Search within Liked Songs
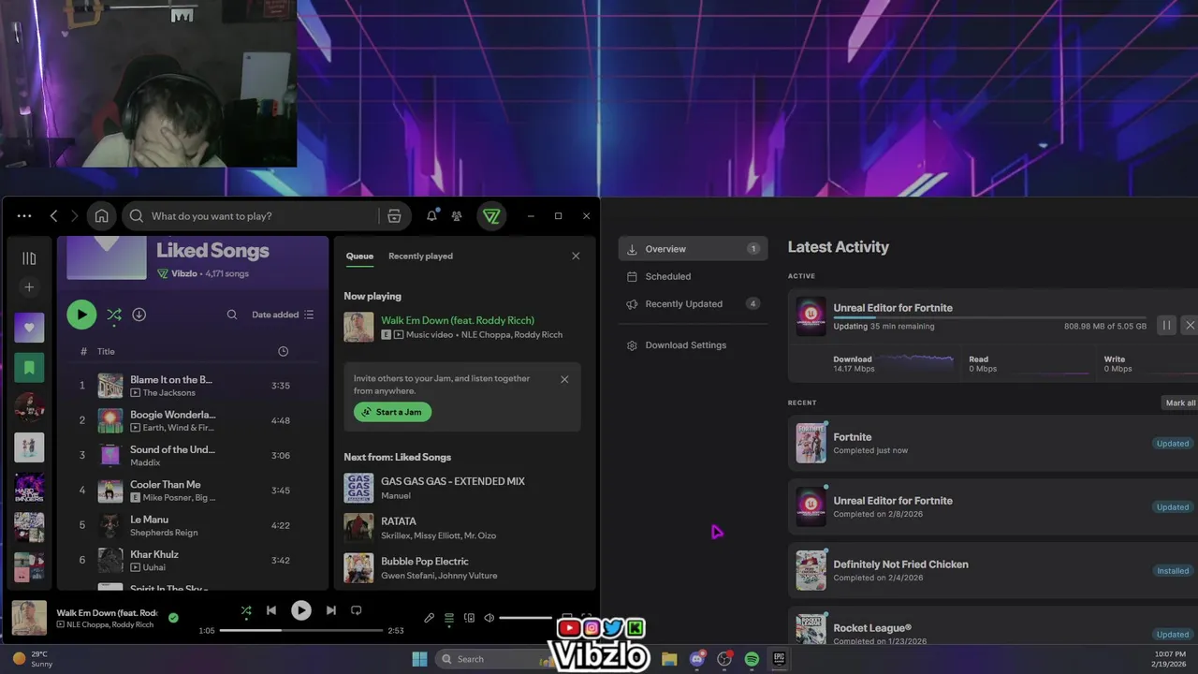 tap(232, 315)
